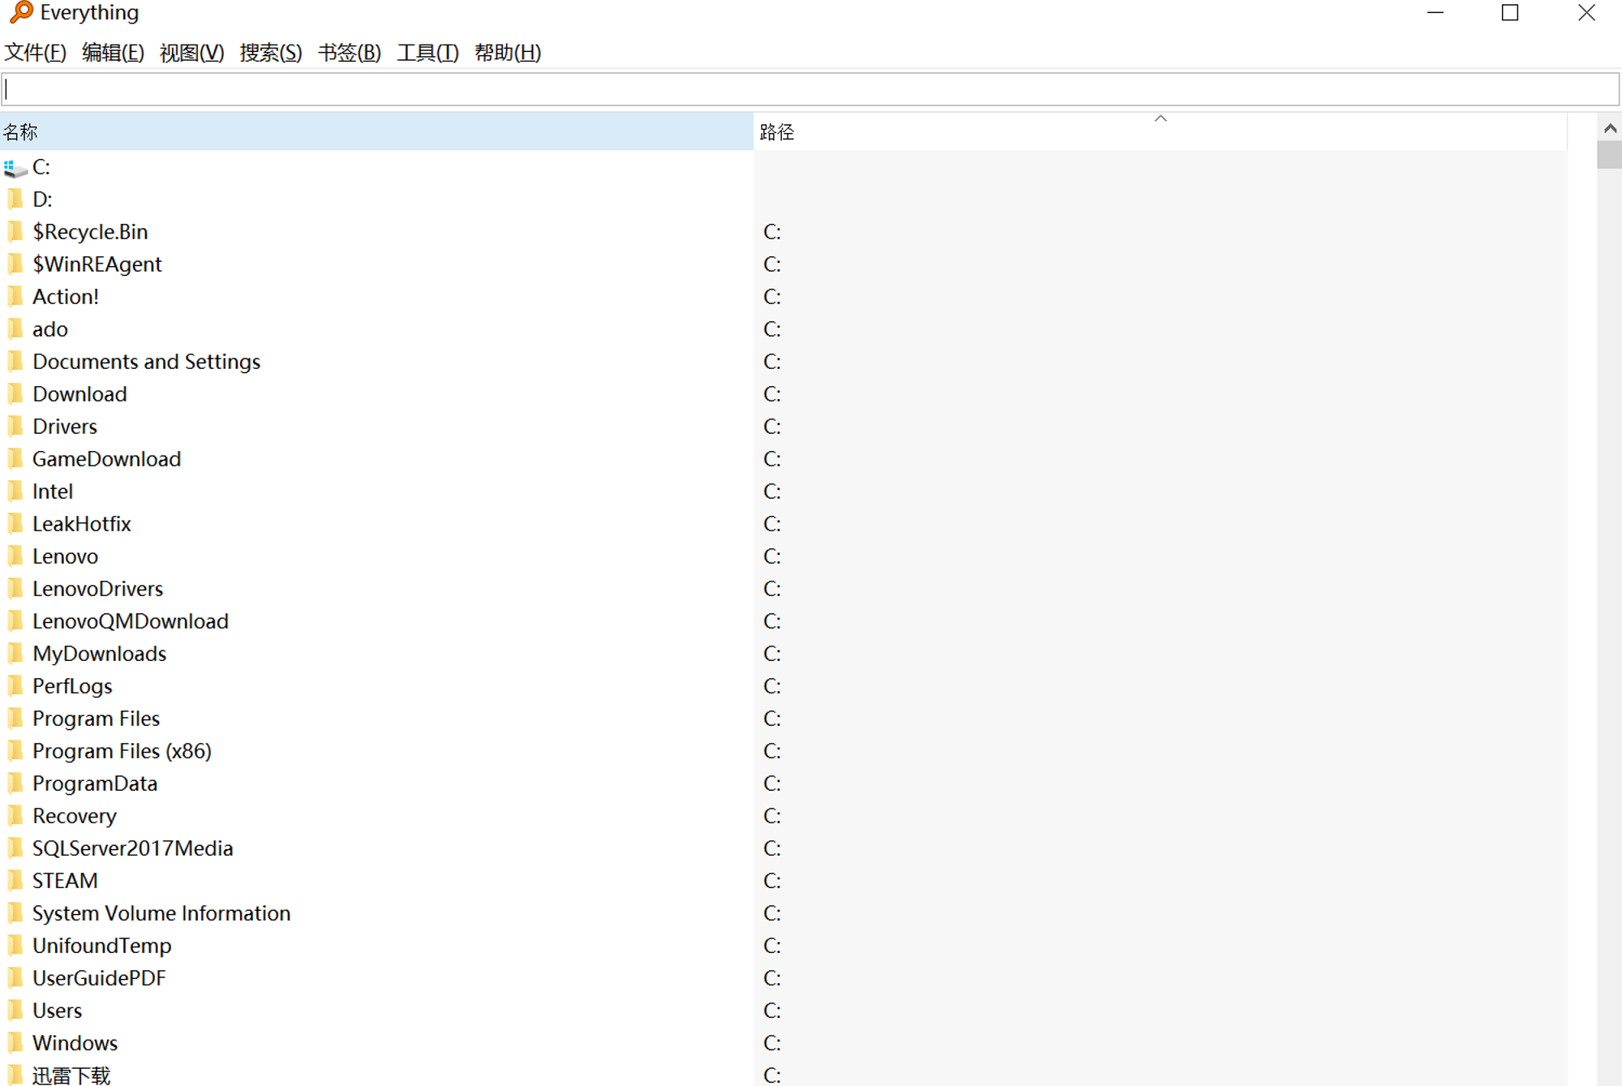
Task: Minimize the Everything window
Action: pos(1435,13)
